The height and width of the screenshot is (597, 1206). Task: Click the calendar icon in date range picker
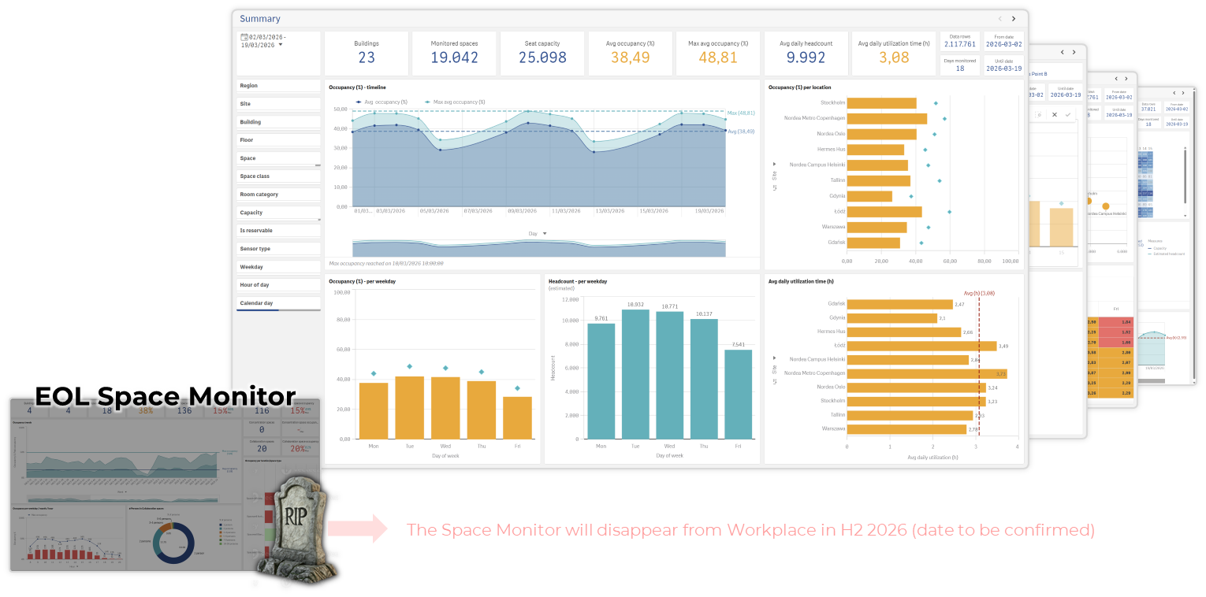click(244, 37)
